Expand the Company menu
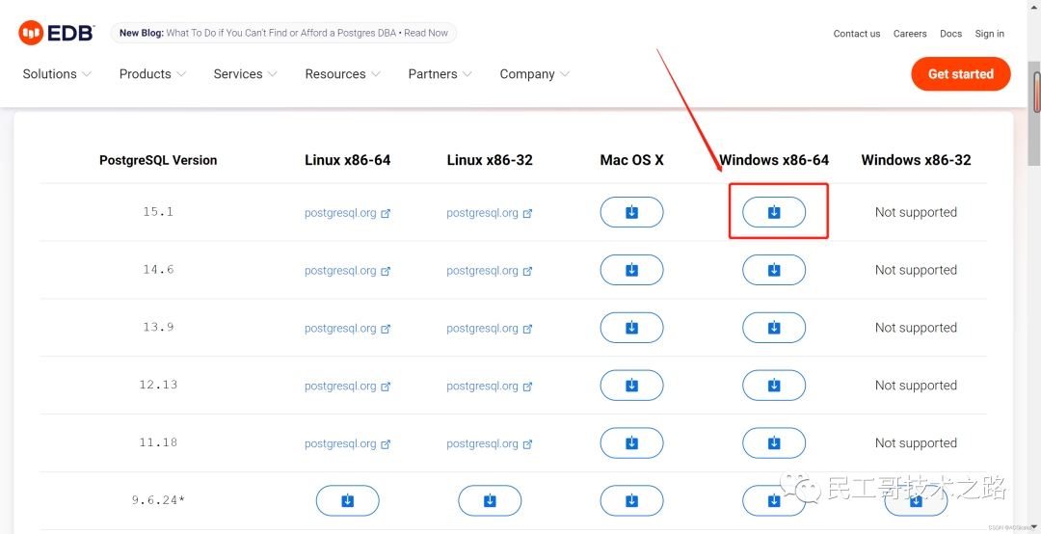1041x534 pixels. click(534, 73)
